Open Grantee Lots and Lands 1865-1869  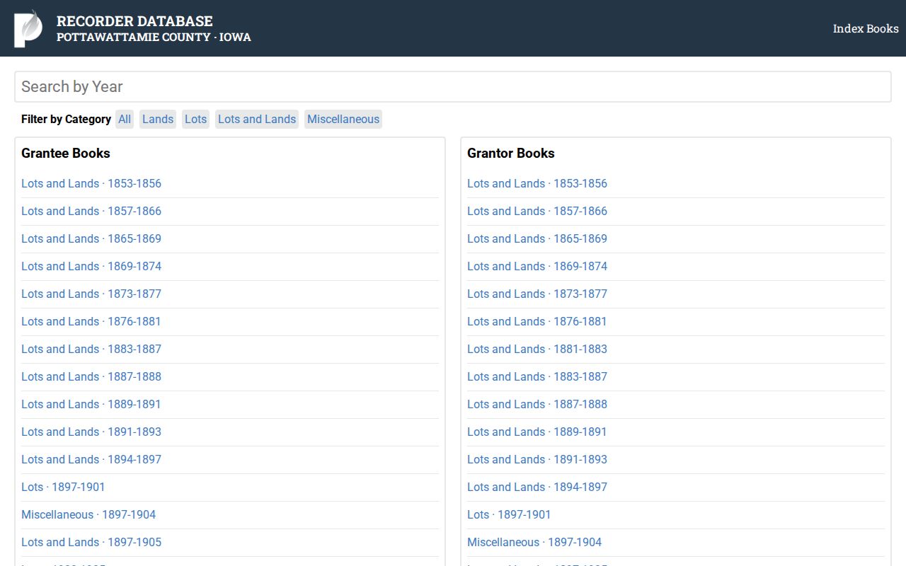[x=91, y=238]
